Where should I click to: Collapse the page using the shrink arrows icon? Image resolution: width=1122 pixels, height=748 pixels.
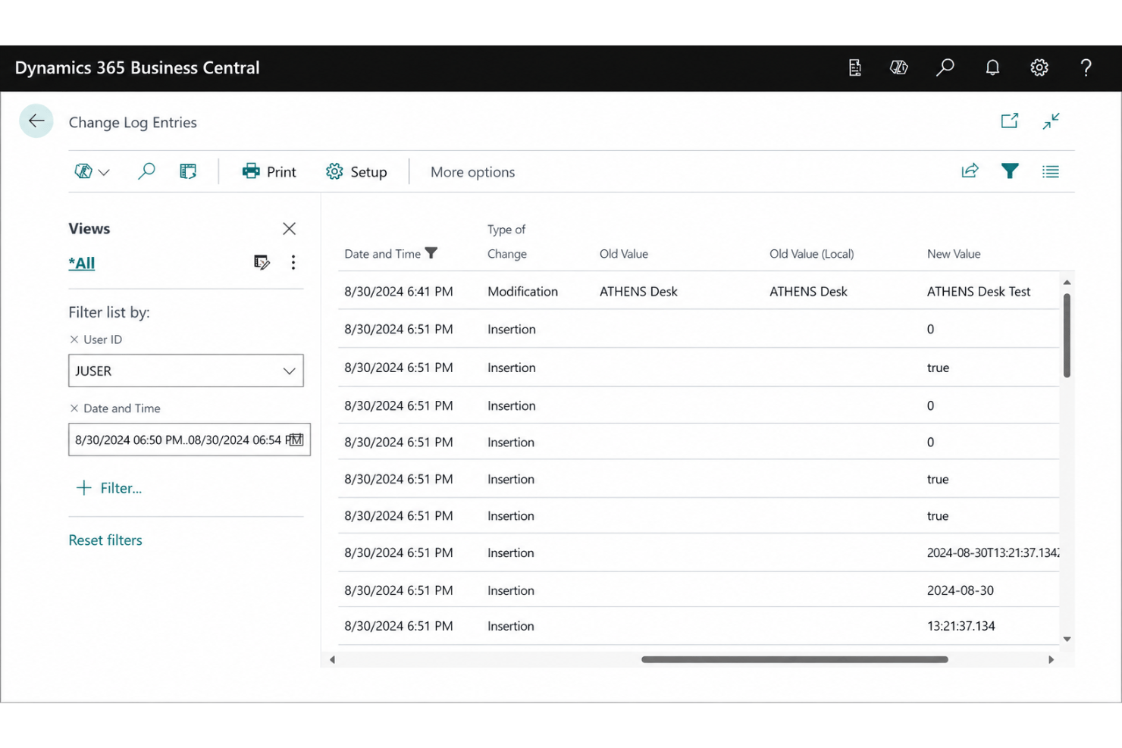click(x=1051, y=121)
